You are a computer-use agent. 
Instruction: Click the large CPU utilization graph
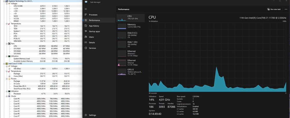click(218, 57)
